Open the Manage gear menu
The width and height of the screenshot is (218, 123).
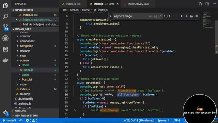tap(5, 113)
